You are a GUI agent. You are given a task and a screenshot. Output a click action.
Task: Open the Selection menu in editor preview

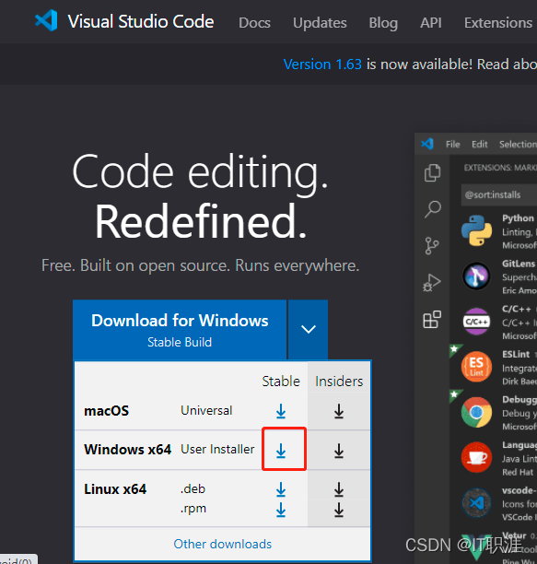click(x=518, y=145)
